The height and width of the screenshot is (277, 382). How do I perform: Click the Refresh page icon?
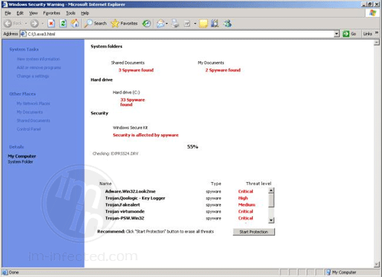click(x=63, y=24)
